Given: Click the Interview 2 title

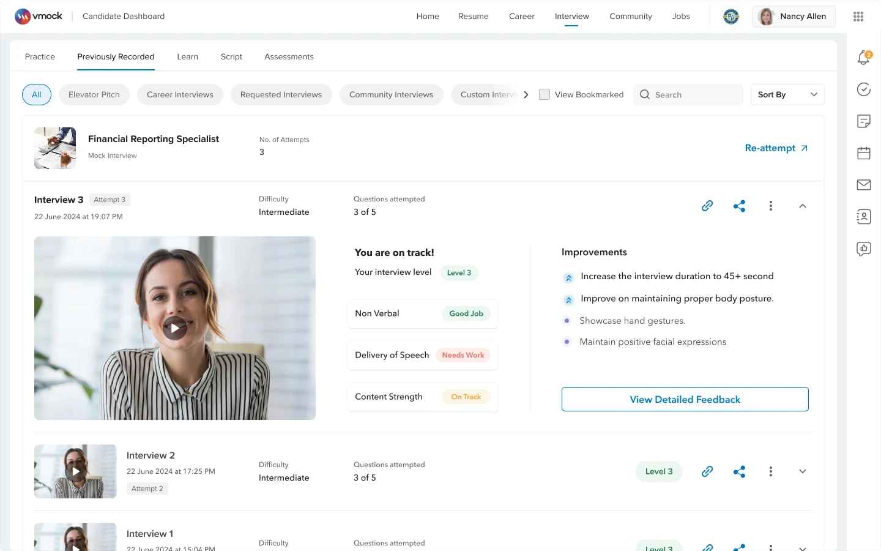Looking at the screenshot, I should coord(151,455).
